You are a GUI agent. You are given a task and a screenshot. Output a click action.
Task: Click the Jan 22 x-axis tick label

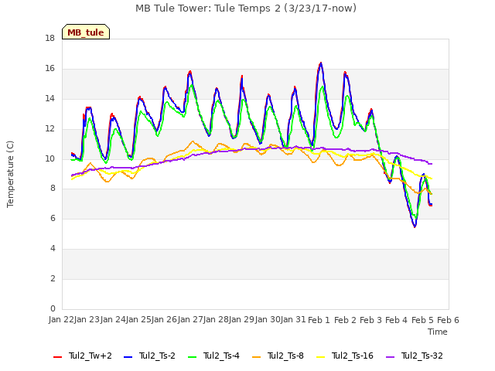coord(61,320)
